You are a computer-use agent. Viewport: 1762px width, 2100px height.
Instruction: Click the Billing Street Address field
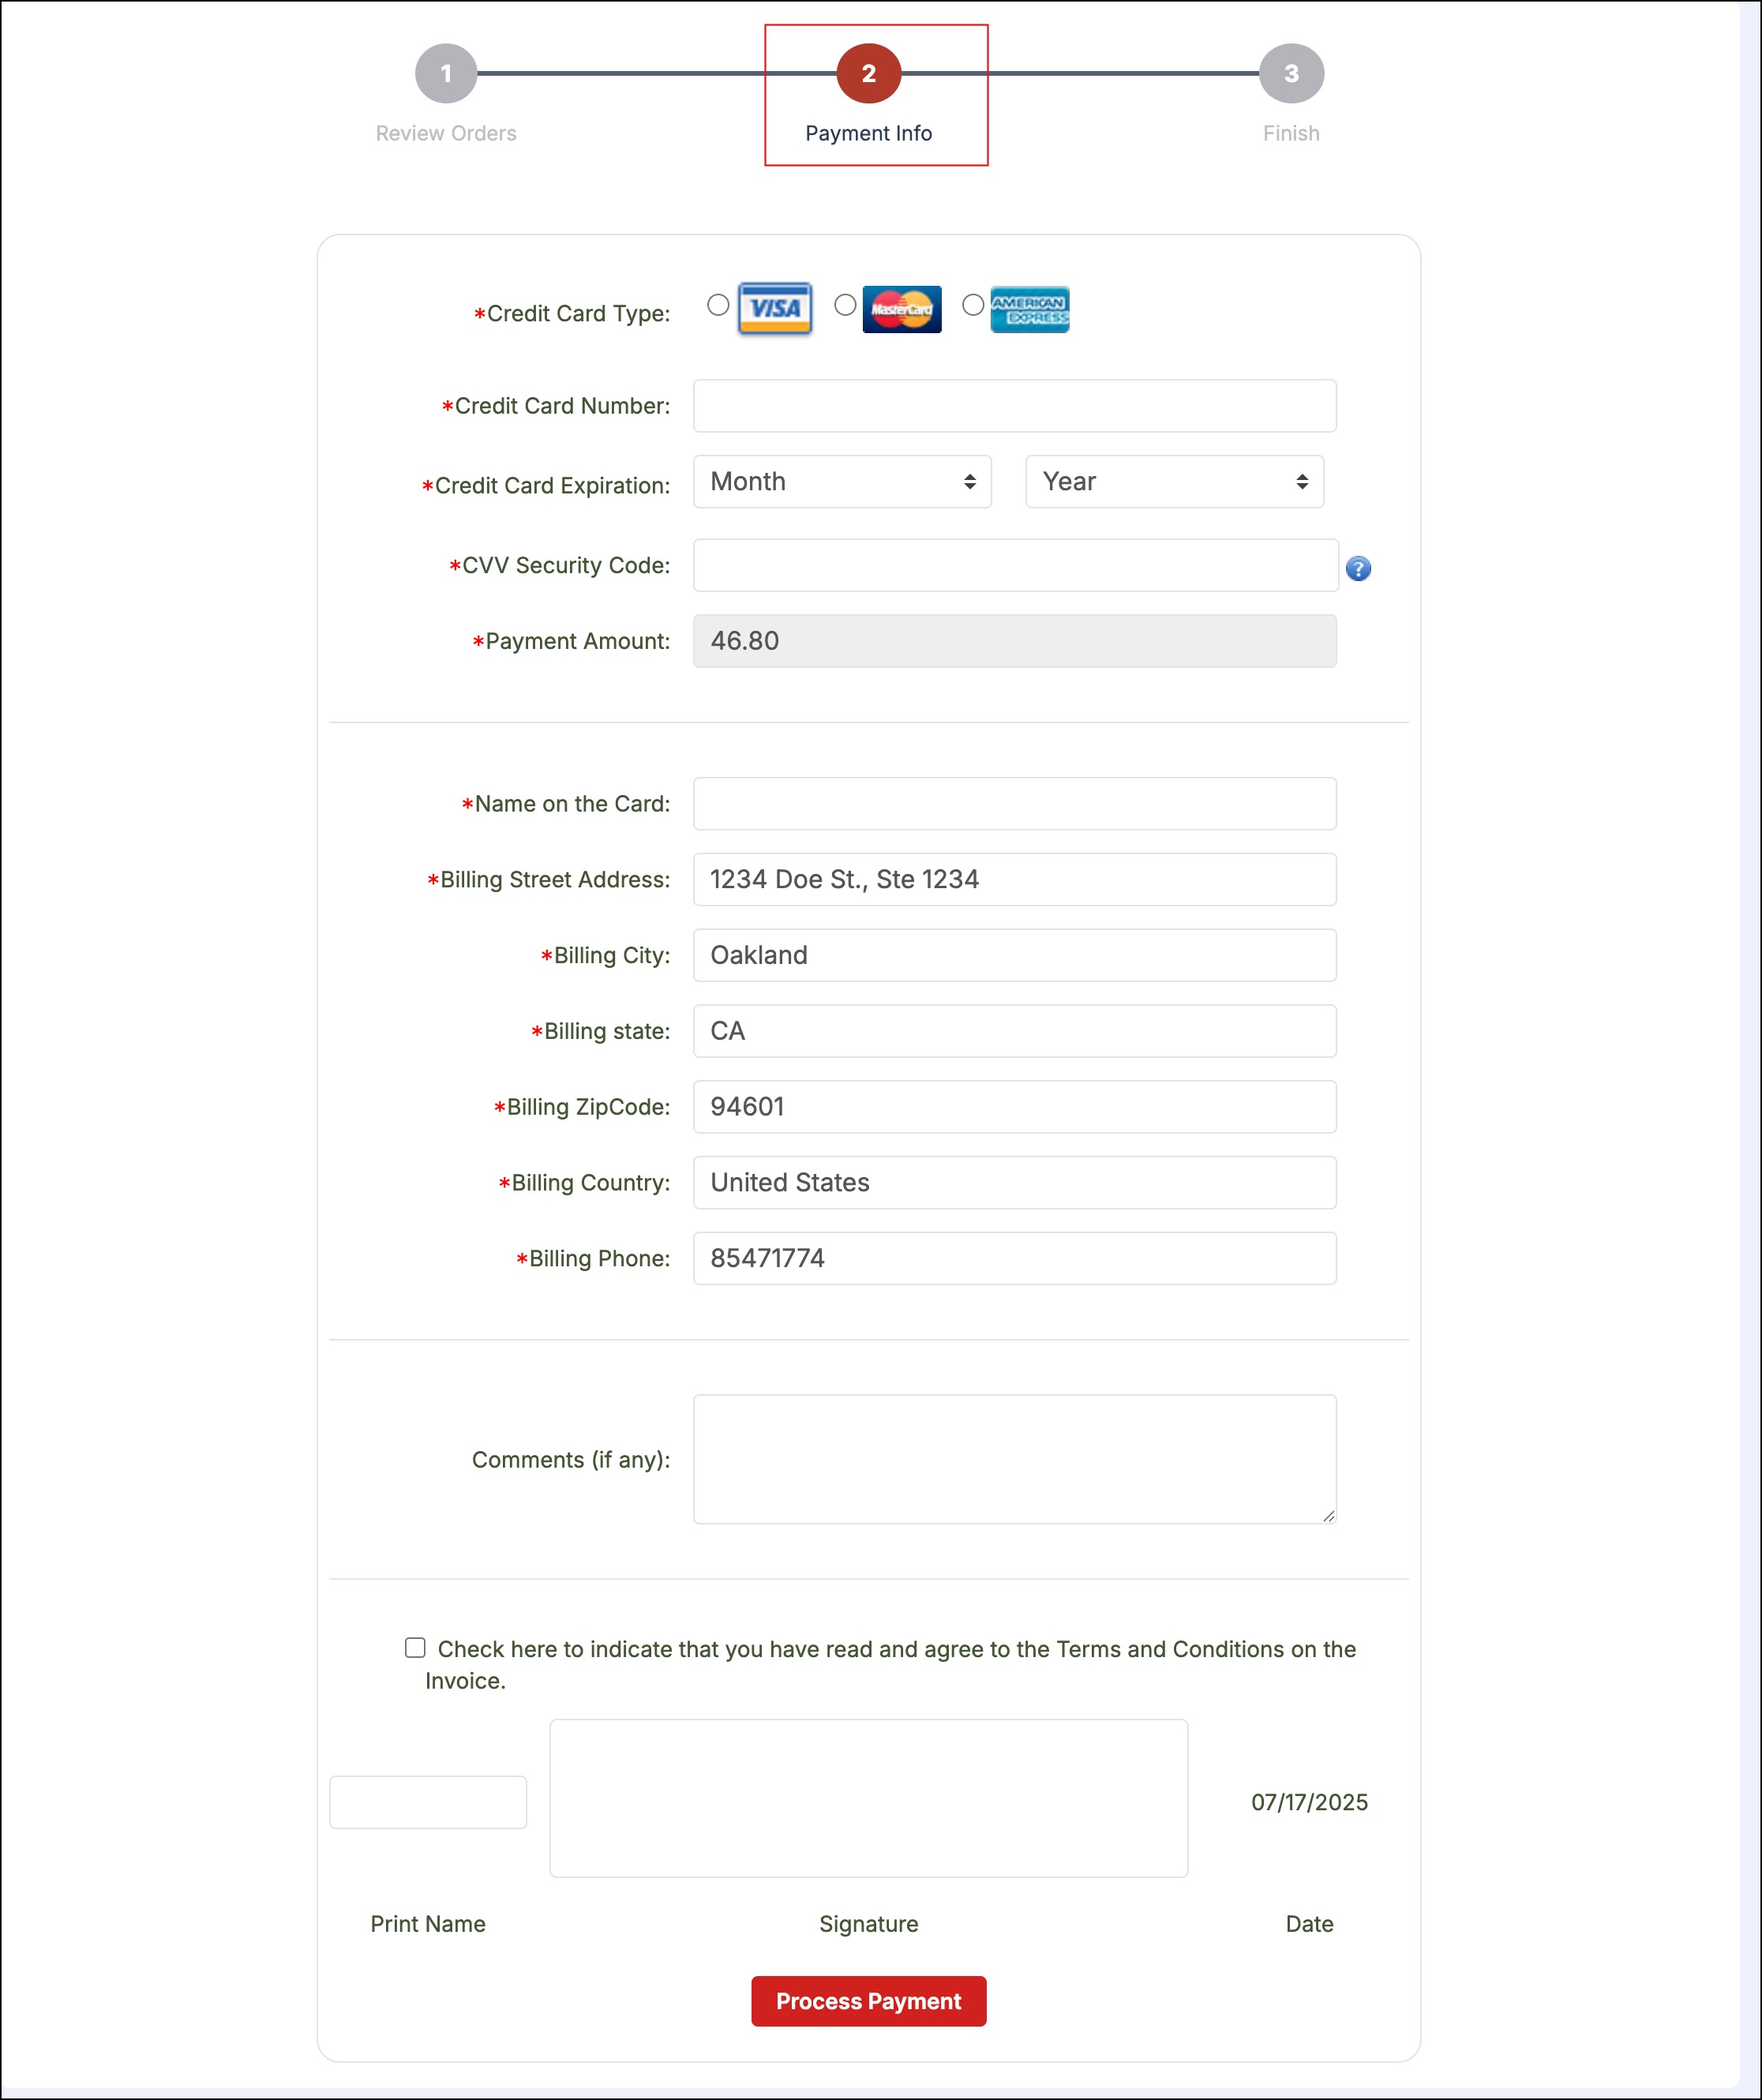point(1015,879)
